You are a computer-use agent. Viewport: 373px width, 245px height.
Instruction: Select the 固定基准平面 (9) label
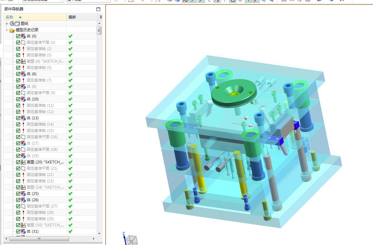[41, 93]
